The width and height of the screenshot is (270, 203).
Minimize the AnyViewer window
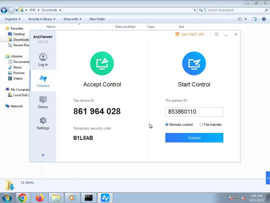tap(226, 35)
